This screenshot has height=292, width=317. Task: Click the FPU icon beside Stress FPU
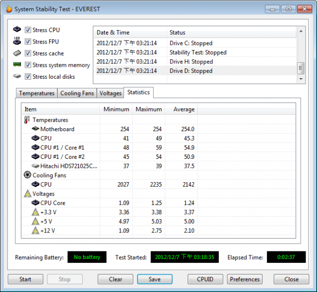pos(17,41)
